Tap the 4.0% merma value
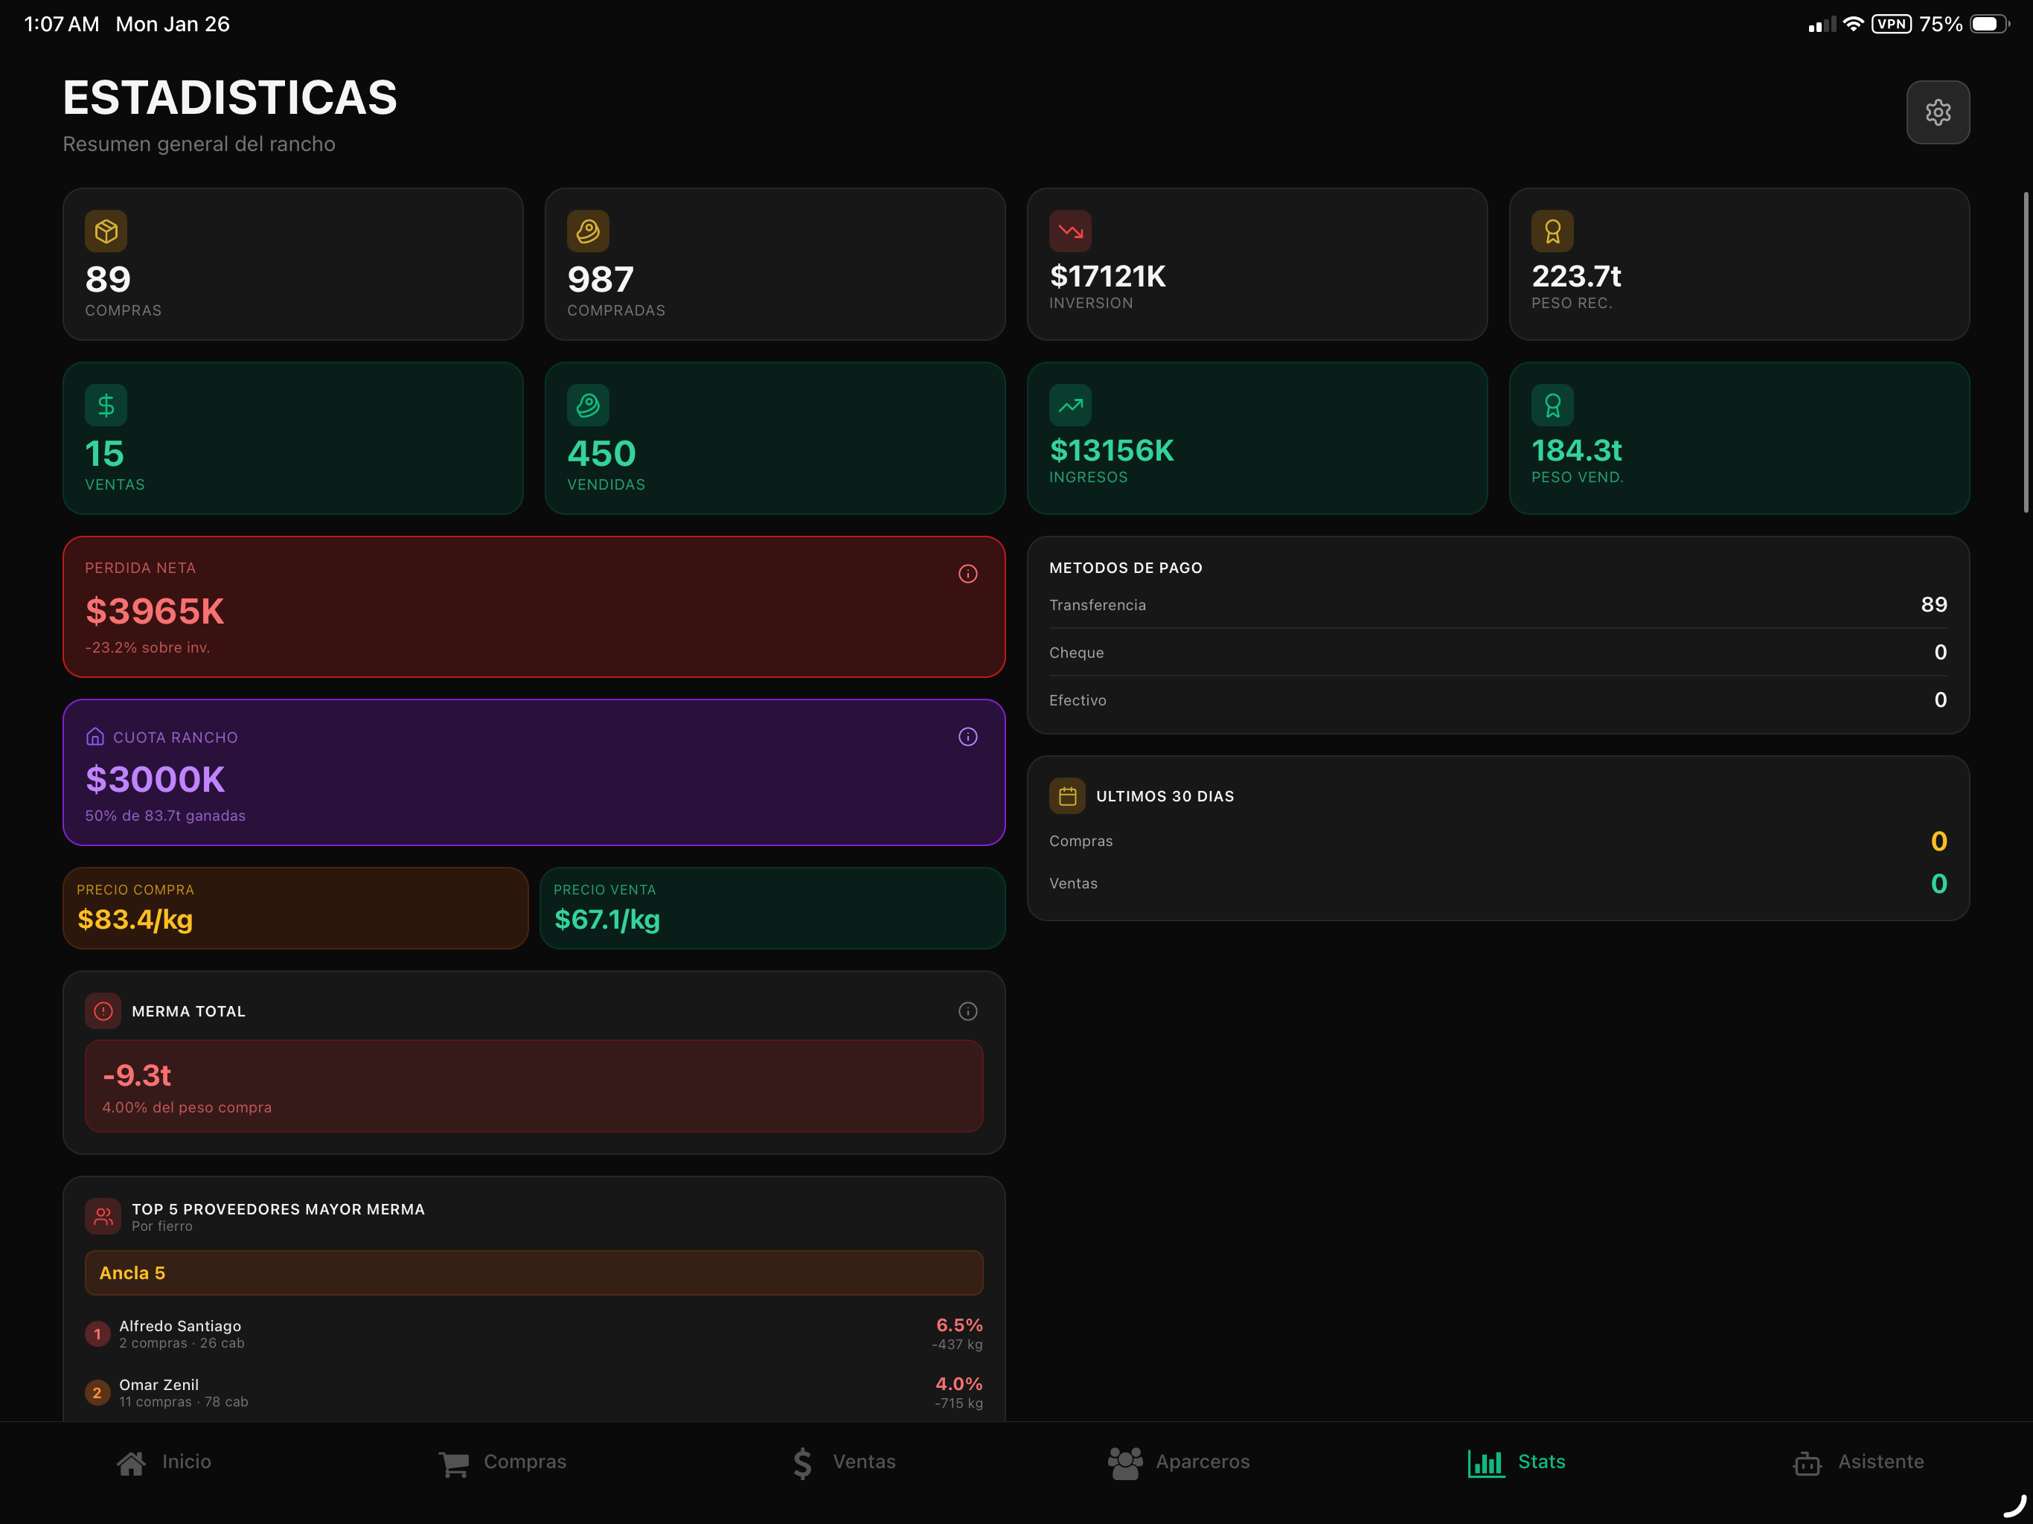This screenshot has width=2033, height=1524. pyautogui.click(x=958, y=1384)
